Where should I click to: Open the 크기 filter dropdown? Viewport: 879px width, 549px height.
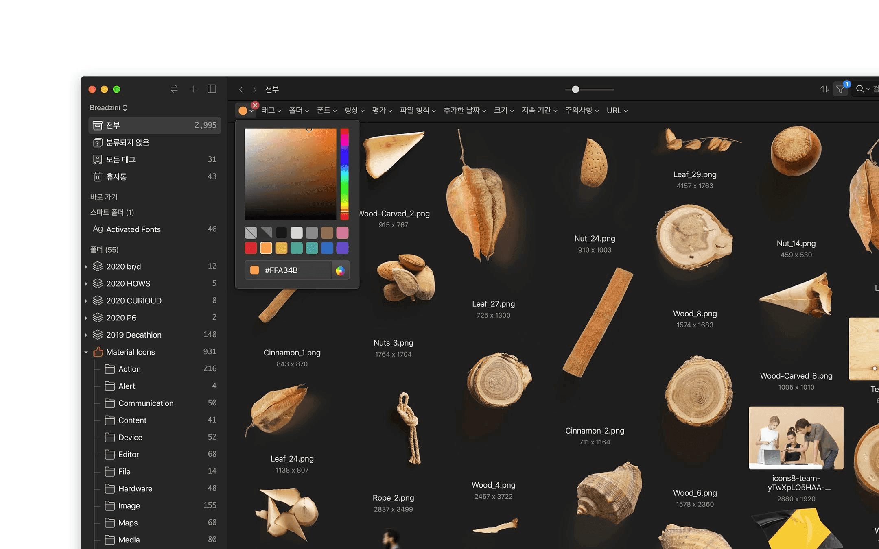tap(504, 110)
